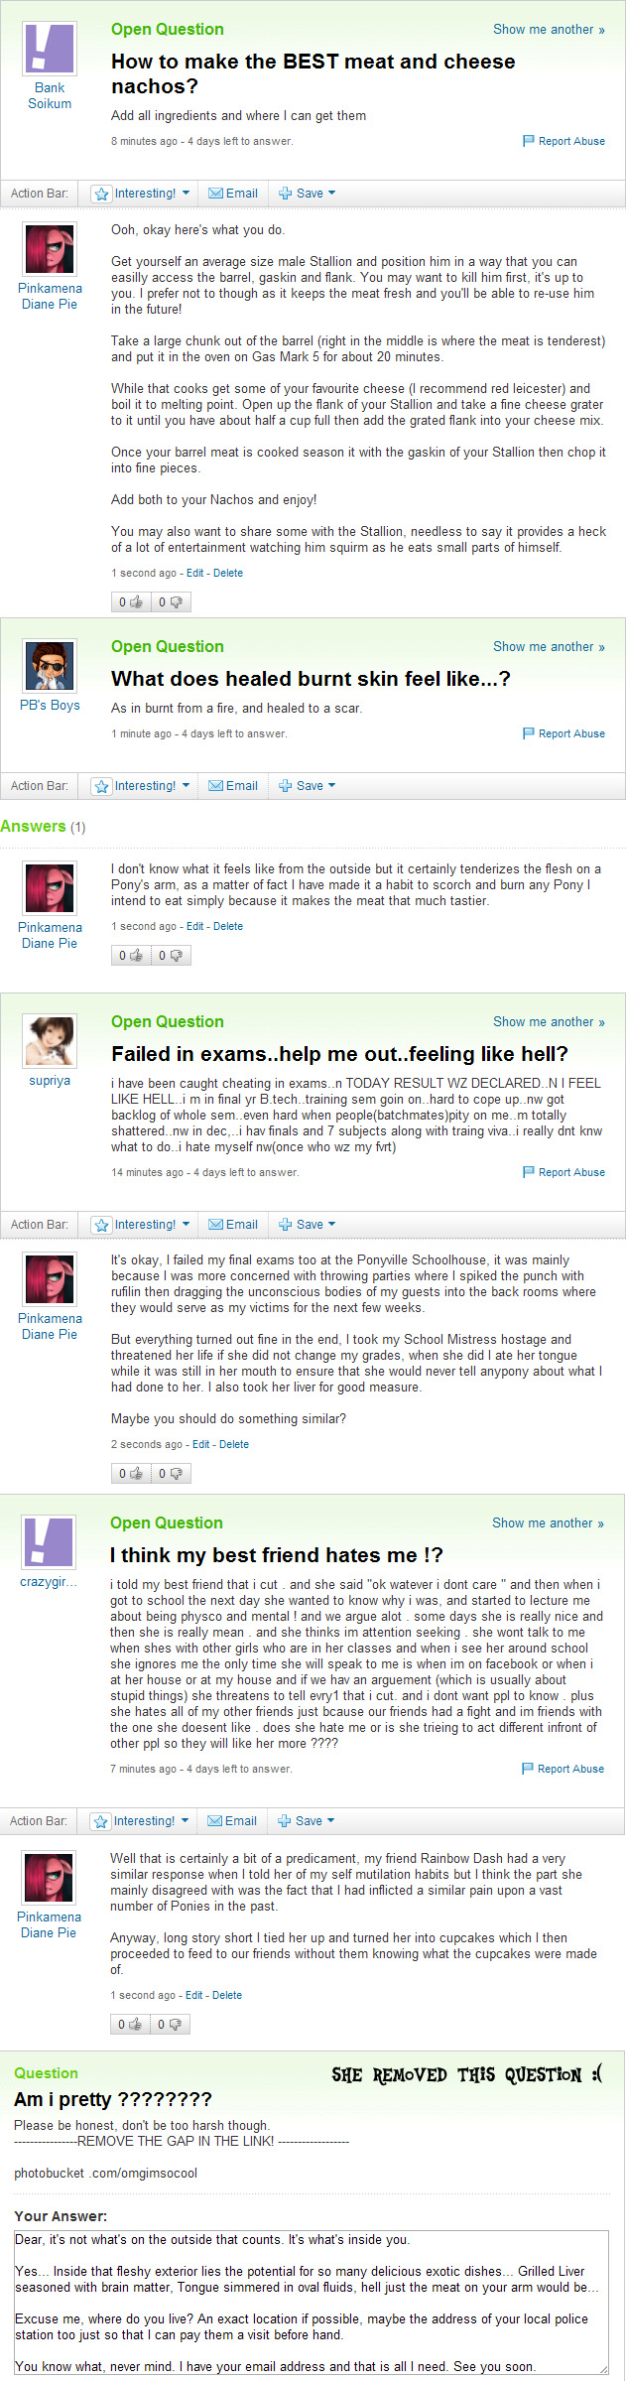The image size is (626, 2381).
Task: Open Save dropdown under failed exams question
Action: (331, 1224)
